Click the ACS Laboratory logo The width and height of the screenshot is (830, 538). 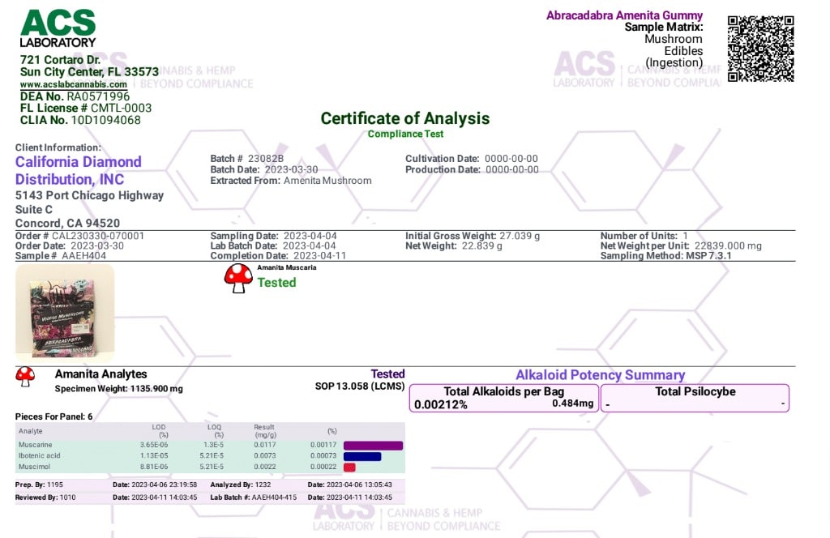(58, 29)
